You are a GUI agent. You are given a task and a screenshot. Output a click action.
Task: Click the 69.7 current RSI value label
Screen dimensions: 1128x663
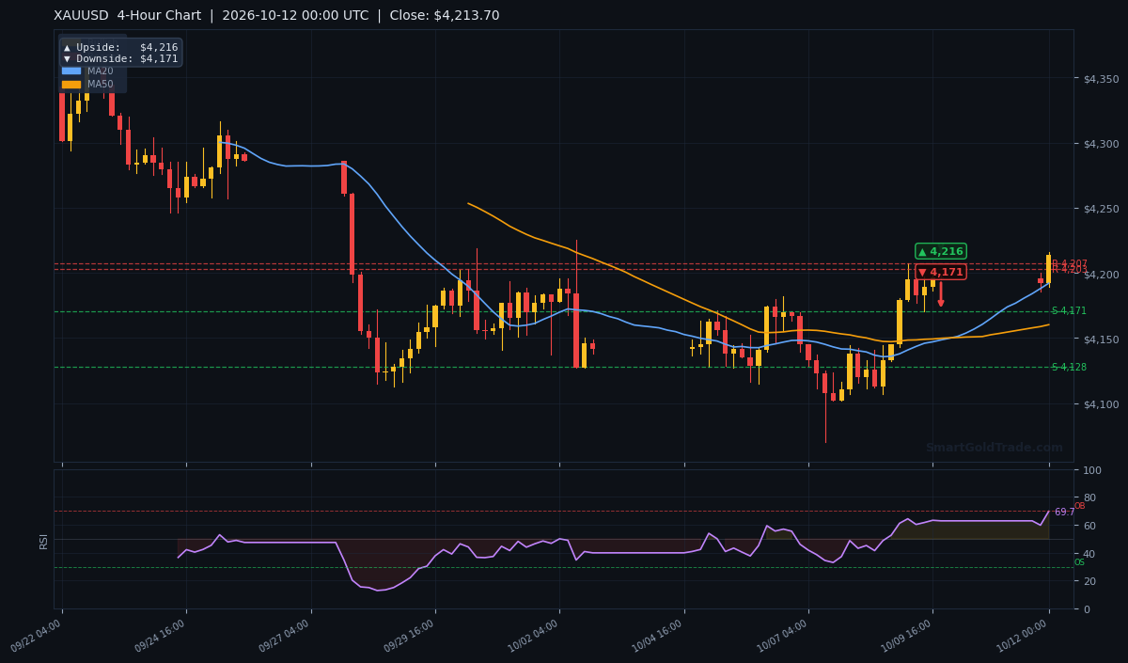click(x=1064, y=513)
